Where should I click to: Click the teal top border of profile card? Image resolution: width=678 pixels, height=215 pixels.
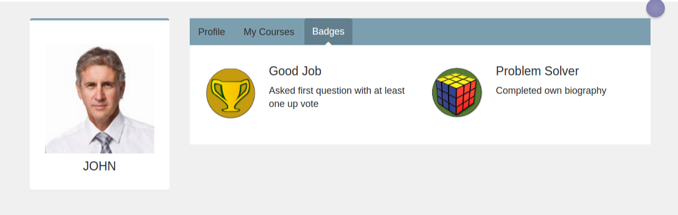[x=99, y=19]
